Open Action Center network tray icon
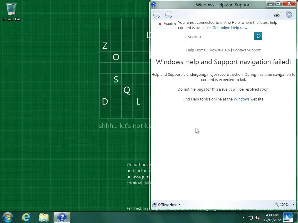 [251, 218]
